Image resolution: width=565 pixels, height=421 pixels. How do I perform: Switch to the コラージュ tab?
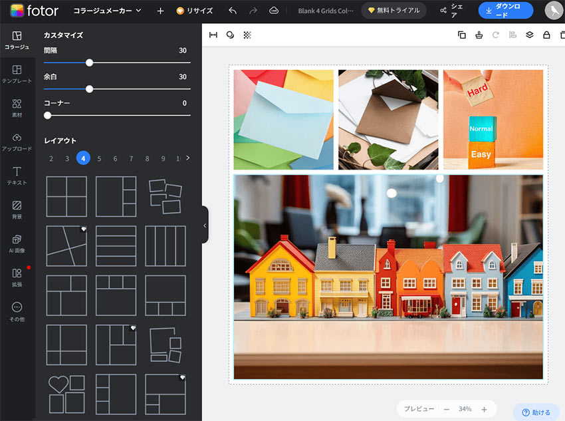17,39
